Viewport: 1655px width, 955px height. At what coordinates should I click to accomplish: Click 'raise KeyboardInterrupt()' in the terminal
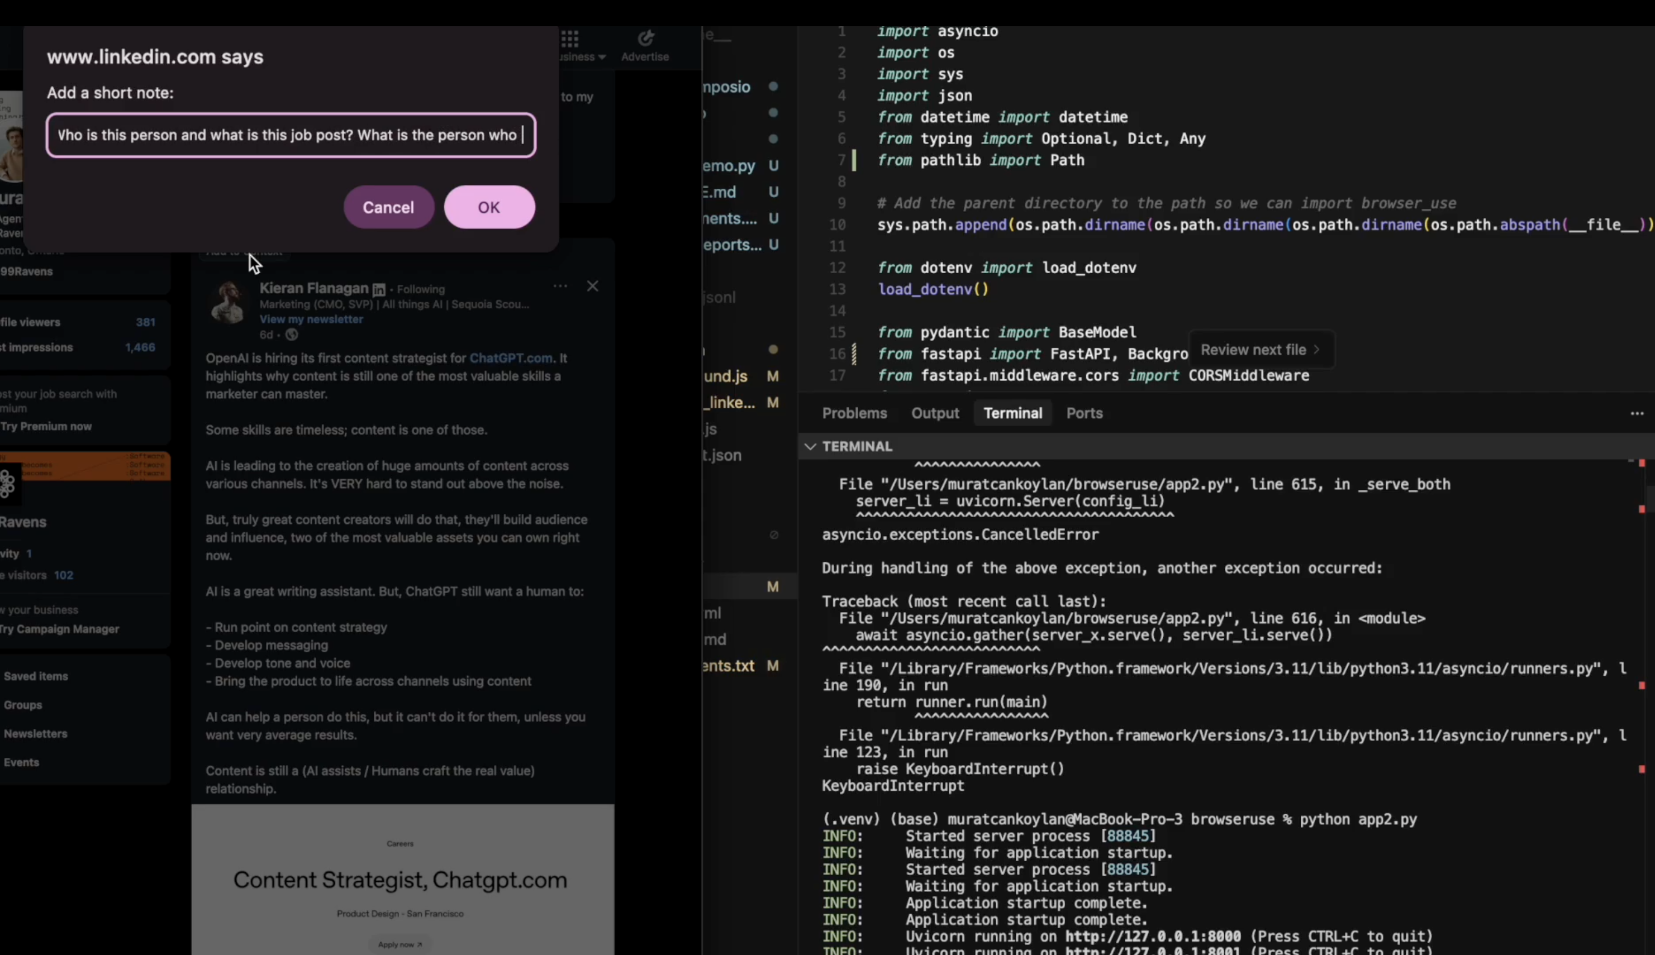(x=960, y=768)
